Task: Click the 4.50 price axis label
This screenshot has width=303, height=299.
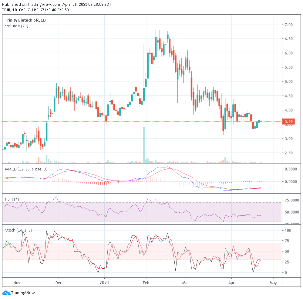Action: 289,96
